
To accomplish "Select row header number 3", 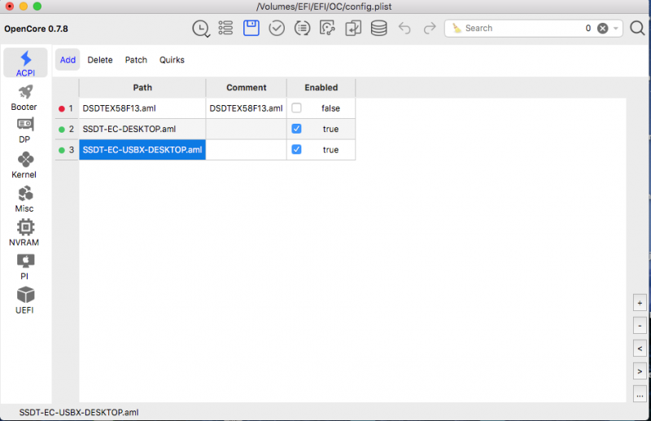I will tap(67, 150).
